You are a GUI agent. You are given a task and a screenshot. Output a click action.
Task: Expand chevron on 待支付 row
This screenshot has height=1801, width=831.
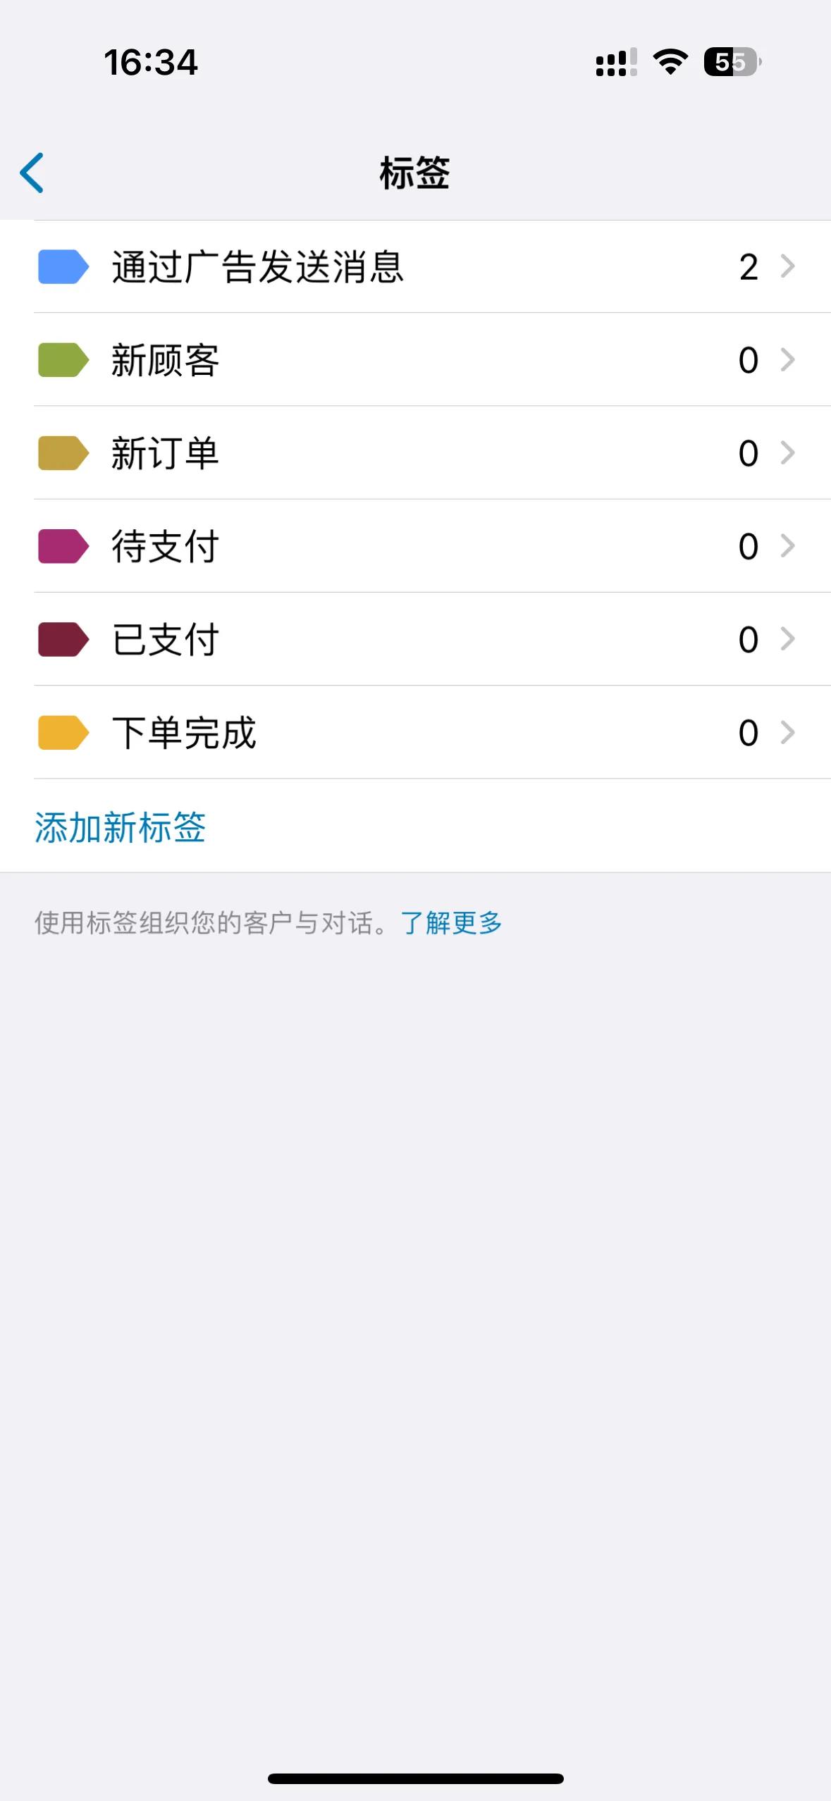[788, 546]
